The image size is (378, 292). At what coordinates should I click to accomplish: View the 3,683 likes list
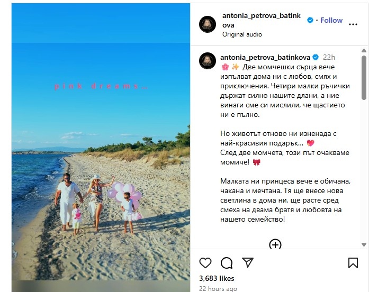pos(217,278)
